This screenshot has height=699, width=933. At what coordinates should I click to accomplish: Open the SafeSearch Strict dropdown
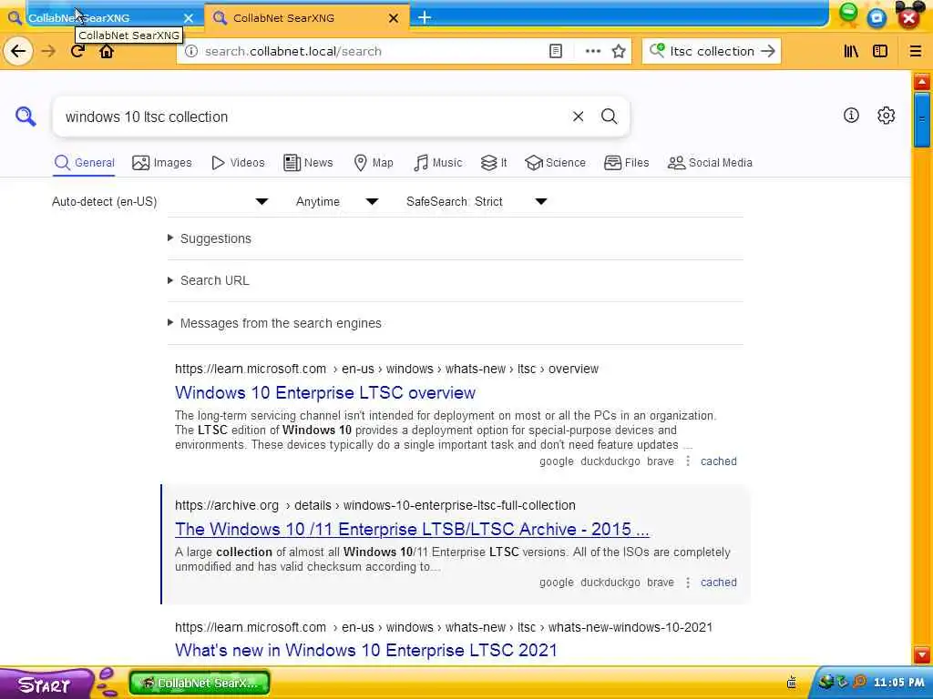click(x=477, y=201)
